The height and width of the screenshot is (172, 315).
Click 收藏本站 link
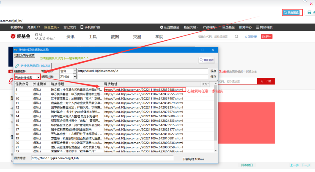pos(17,27)
